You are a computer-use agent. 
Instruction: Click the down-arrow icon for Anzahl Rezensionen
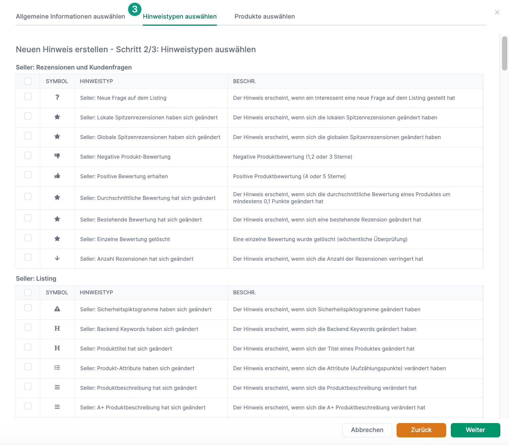[x=57, y=258]
